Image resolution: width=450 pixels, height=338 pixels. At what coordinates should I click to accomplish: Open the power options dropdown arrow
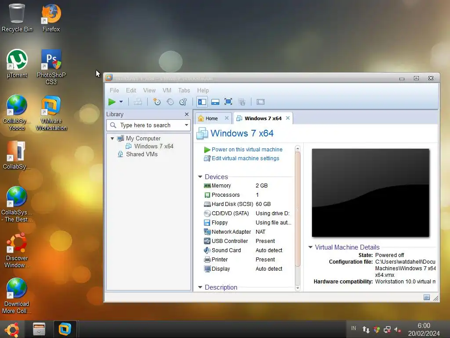point(121,102)
